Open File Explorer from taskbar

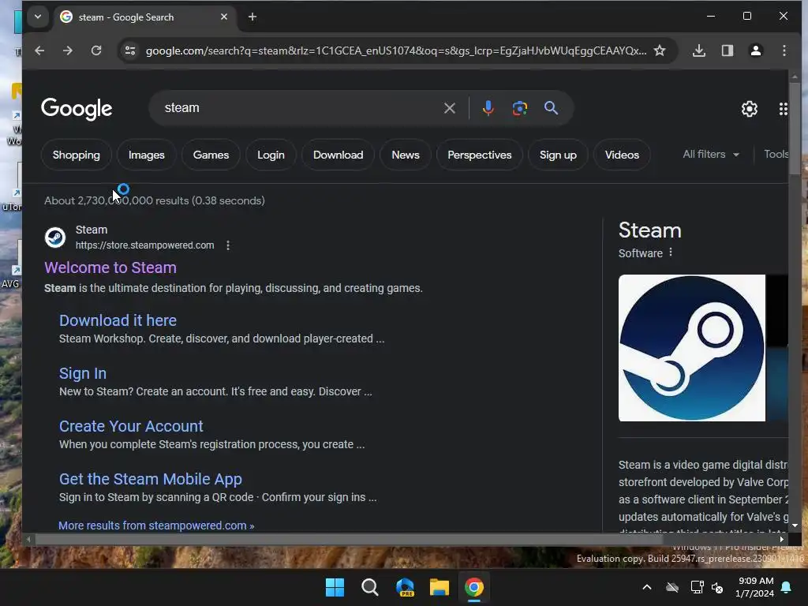[x=439, y=587]
